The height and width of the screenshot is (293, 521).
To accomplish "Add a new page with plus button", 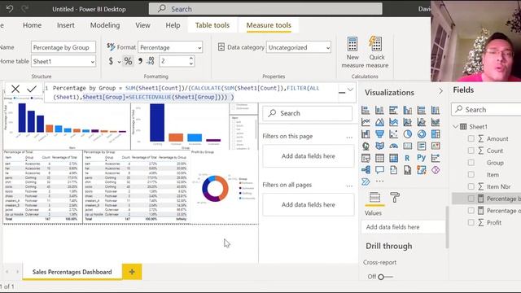I will [x=132, y=272].
